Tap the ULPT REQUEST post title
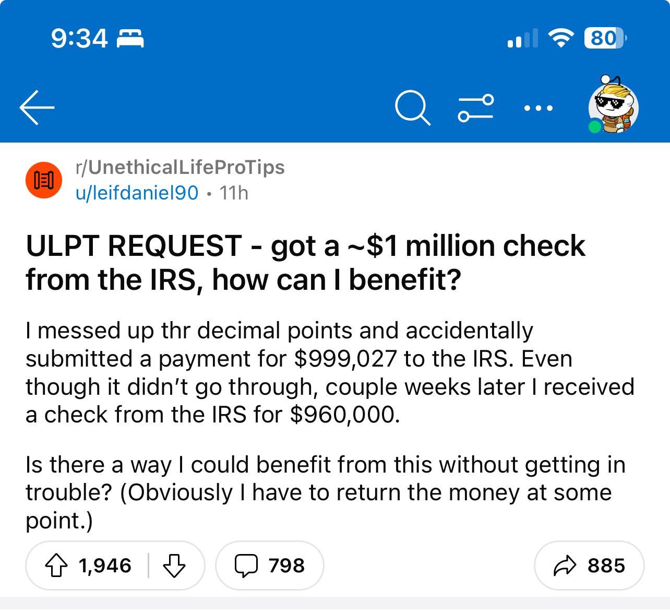 pyautogui.click(x=305, y=262)
